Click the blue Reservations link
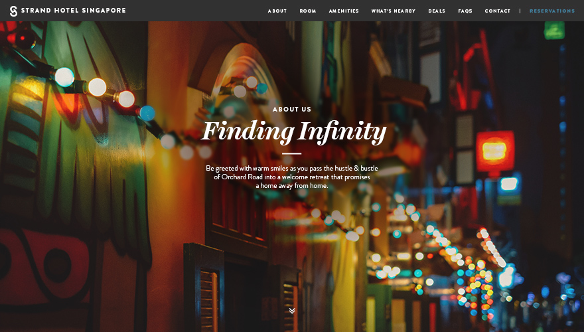Screen dimensions: 584x332 [x=552, y=11]
